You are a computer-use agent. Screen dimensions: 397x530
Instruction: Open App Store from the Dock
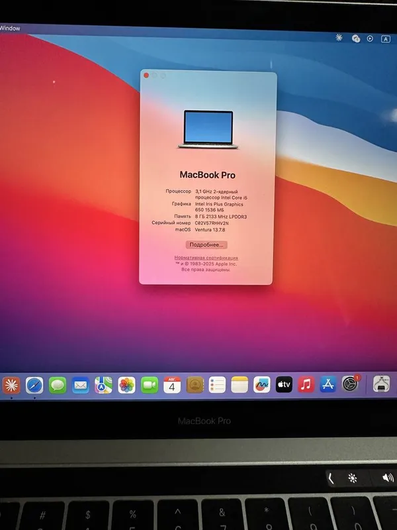coord(328,384)
